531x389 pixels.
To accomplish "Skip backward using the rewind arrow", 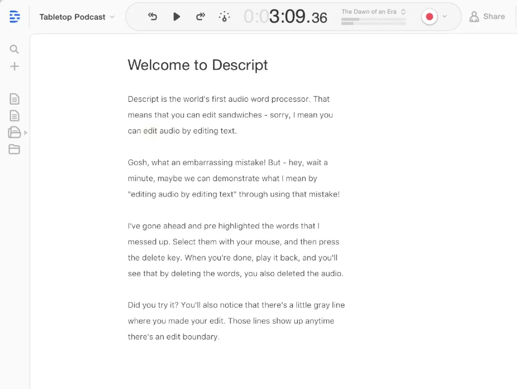I will point(152,16).
